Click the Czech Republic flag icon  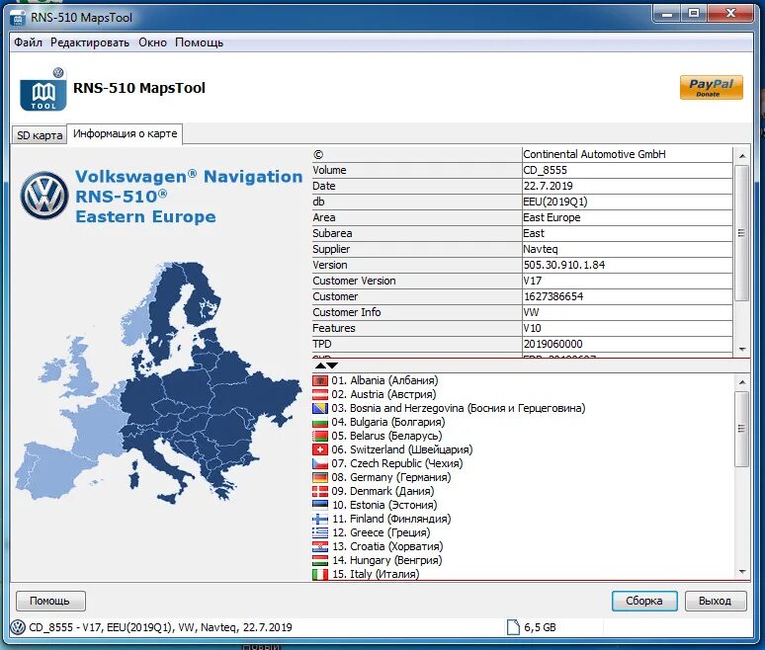pos(320,463)
